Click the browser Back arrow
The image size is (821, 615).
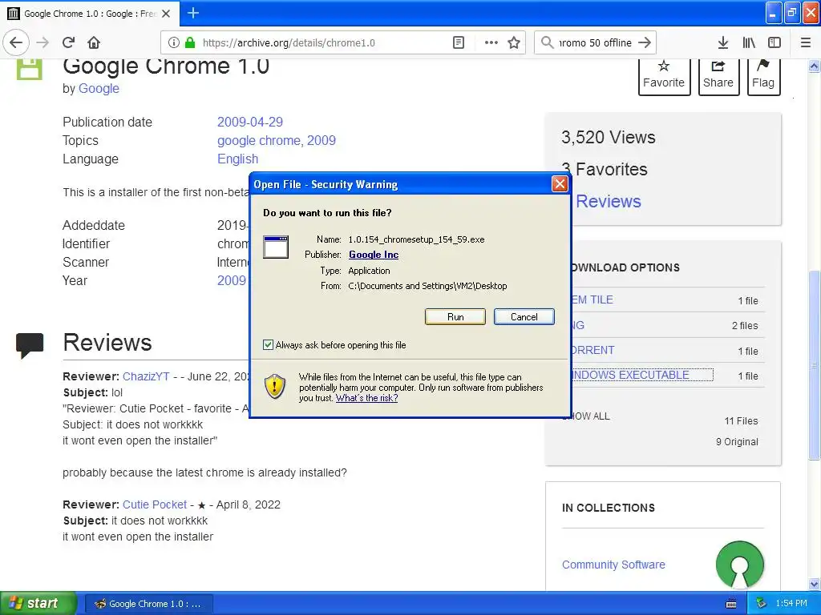pyautogui.click(x=16, y=42)
